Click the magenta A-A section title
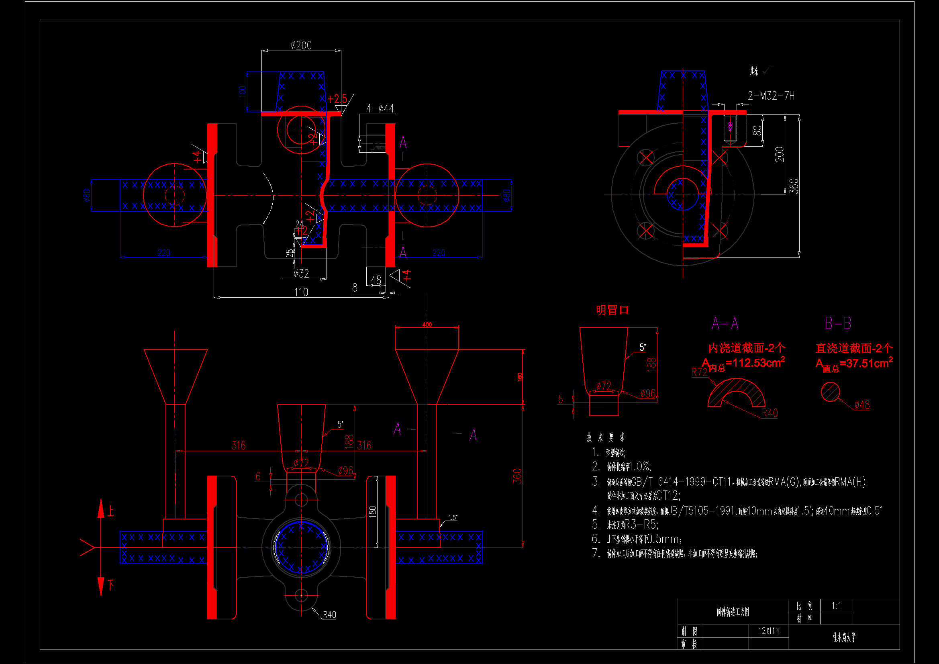This screenshot has height=664, width=939. [x=725, y=324]
